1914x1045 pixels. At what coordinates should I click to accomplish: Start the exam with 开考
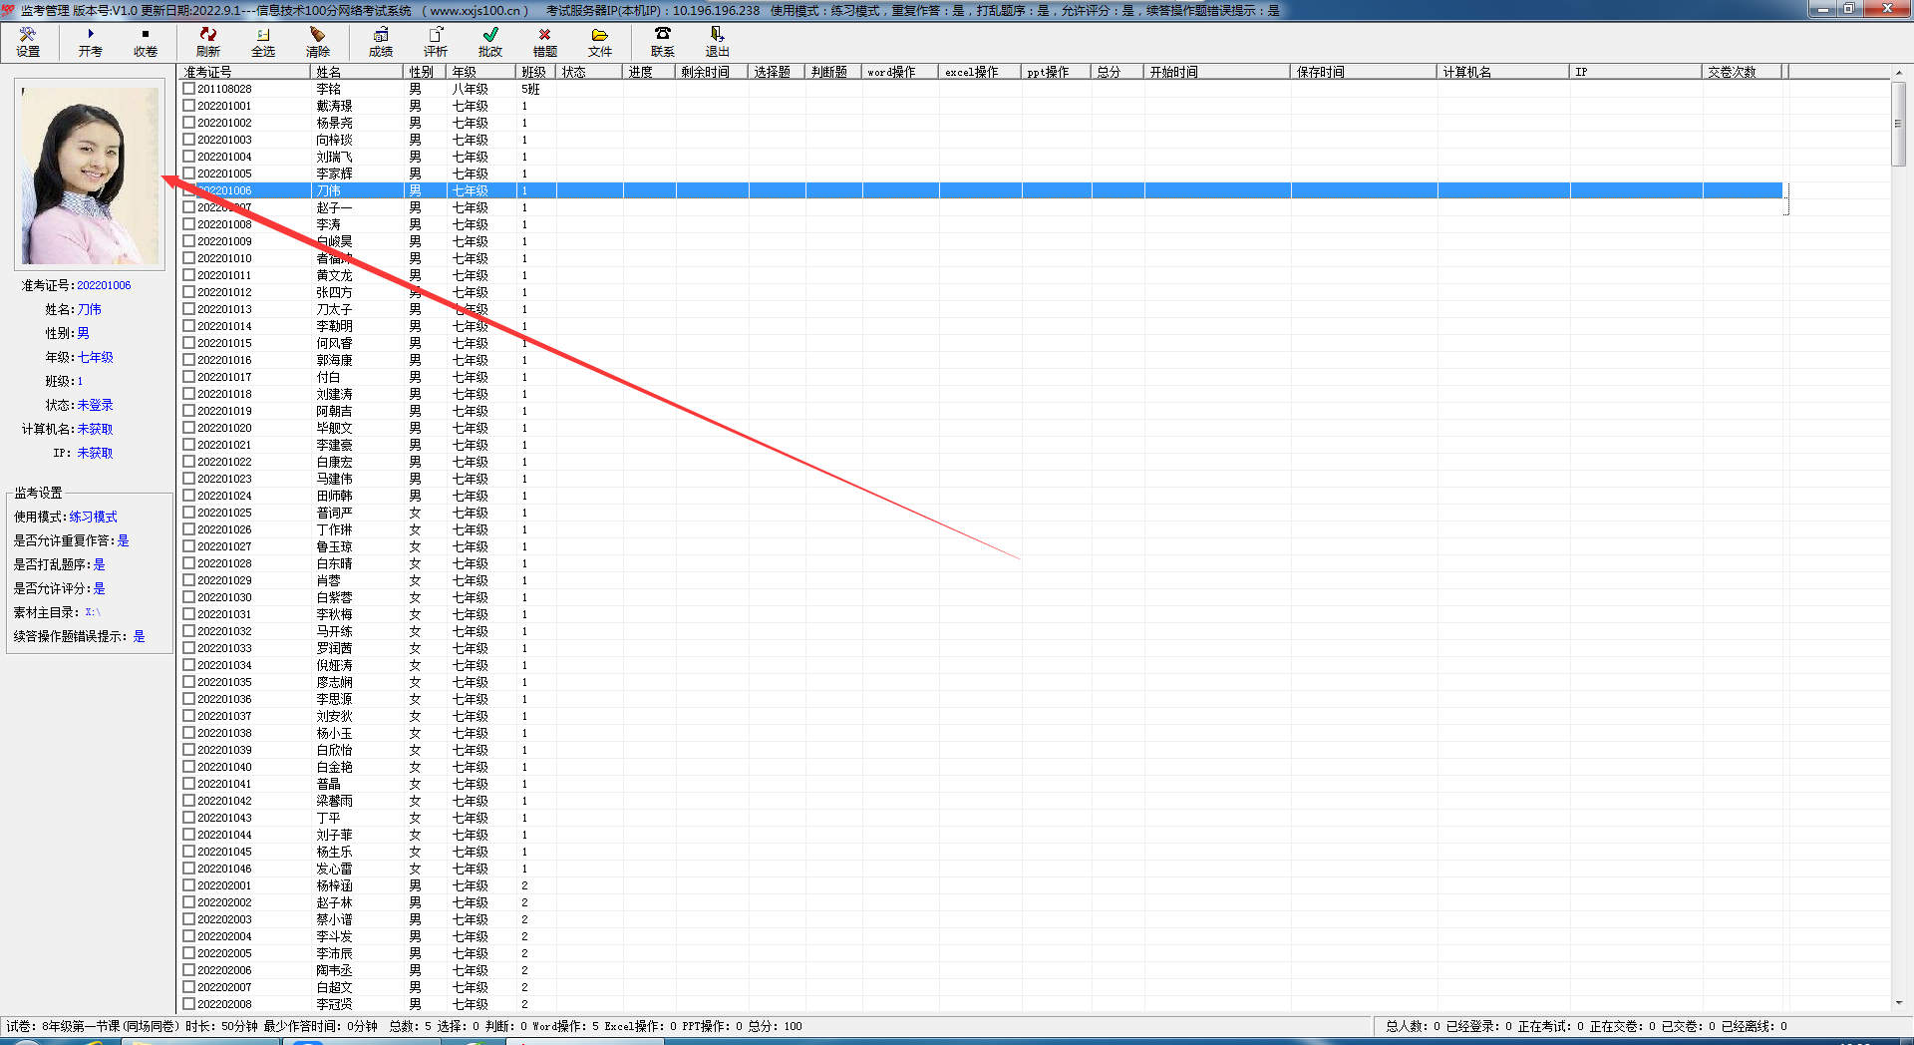[x=91, y=42]
